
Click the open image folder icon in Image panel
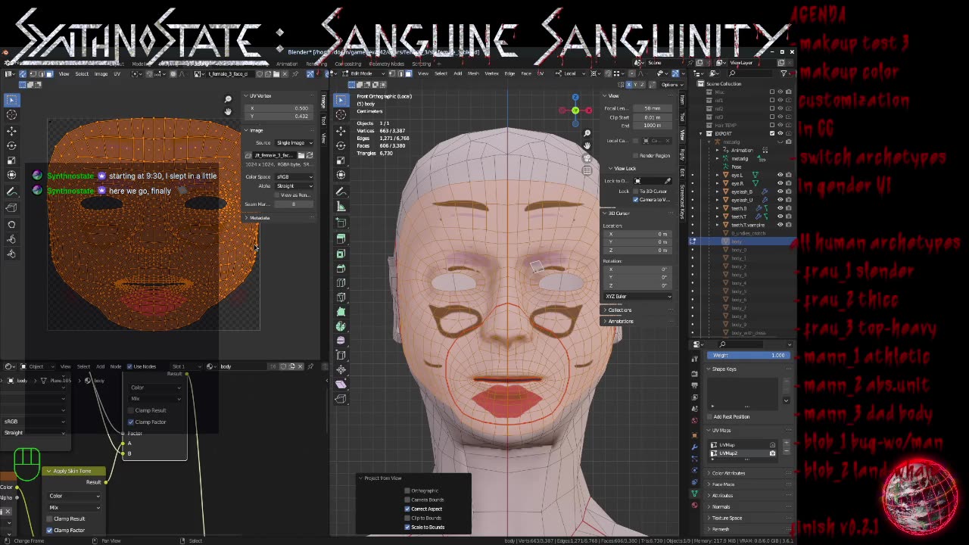click(301, 155)
